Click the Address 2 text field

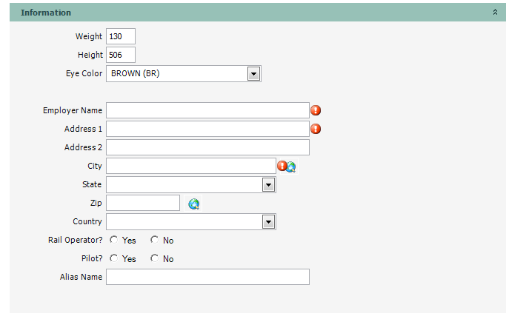click(x=207, y=147)
